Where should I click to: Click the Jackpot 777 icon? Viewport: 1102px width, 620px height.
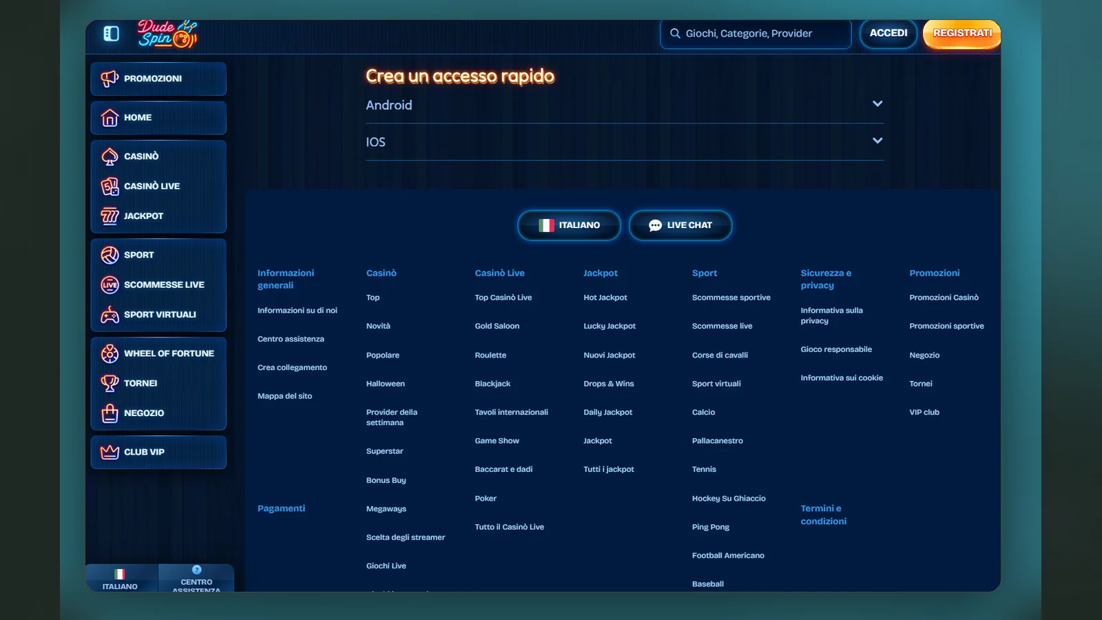click(x=110, y=216)
